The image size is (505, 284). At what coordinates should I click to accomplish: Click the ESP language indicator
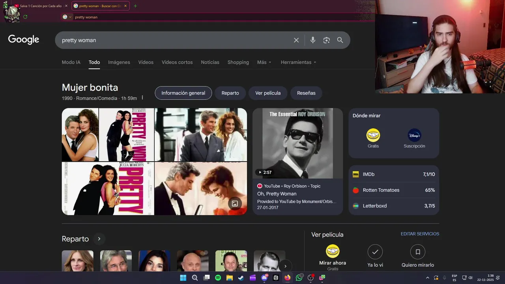[454, 278]
